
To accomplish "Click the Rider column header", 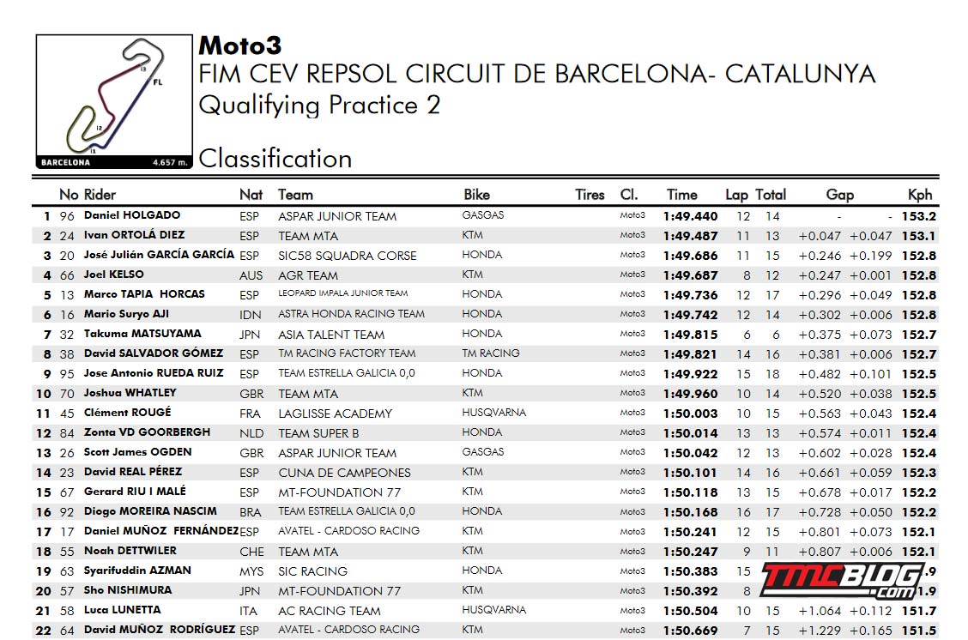I will (x=100, y=195).
